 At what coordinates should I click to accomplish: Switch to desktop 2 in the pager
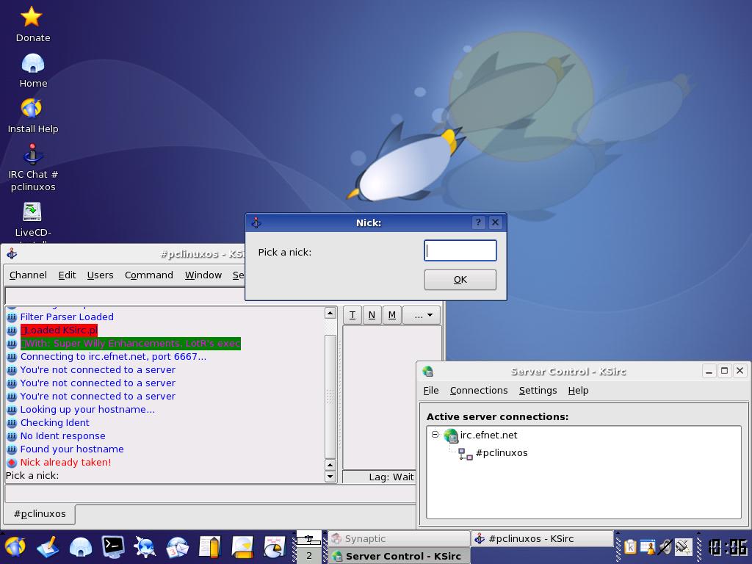coord(309,555)
